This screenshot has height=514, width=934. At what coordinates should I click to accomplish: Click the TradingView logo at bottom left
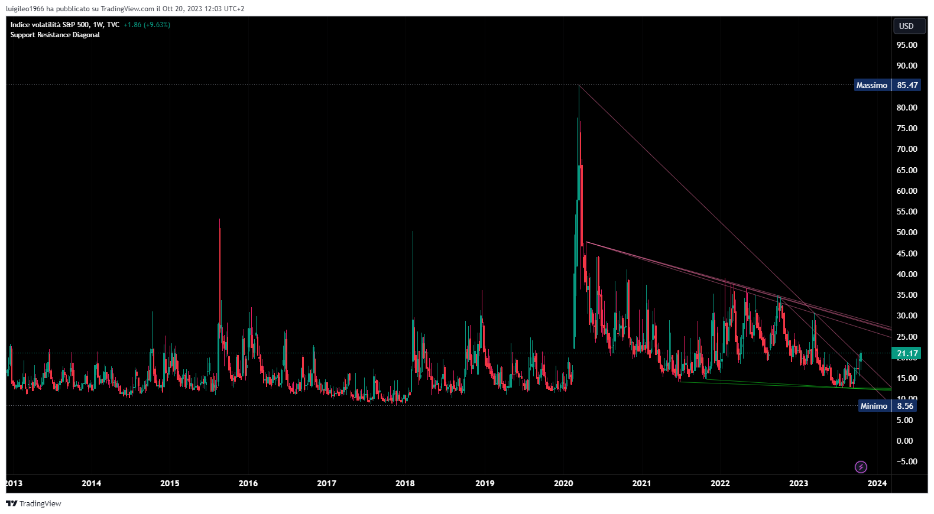34,503
